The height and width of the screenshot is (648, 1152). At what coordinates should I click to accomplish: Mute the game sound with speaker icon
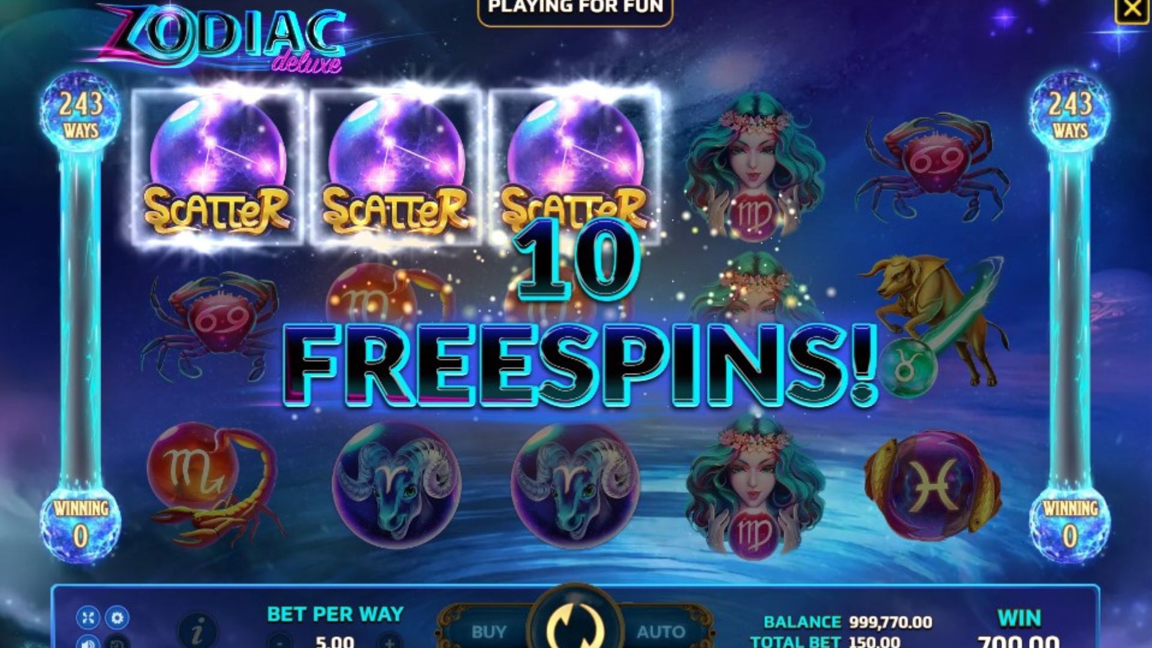coord(88,642)
